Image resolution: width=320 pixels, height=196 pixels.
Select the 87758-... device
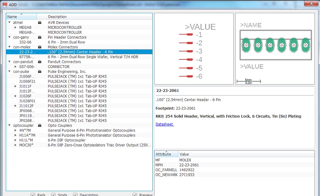point(79,57)
